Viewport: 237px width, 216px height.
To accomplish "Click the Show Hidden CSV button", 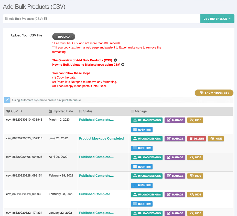I will pos(214,93).
